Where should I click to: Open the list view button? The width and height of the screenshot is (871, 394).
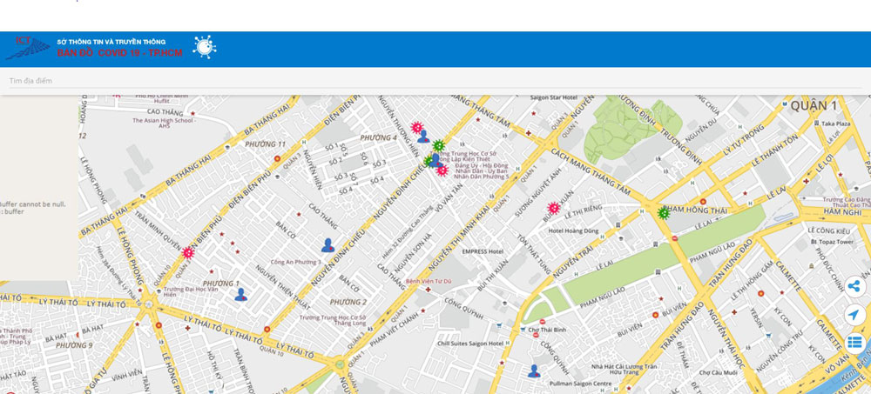[855, 344]
